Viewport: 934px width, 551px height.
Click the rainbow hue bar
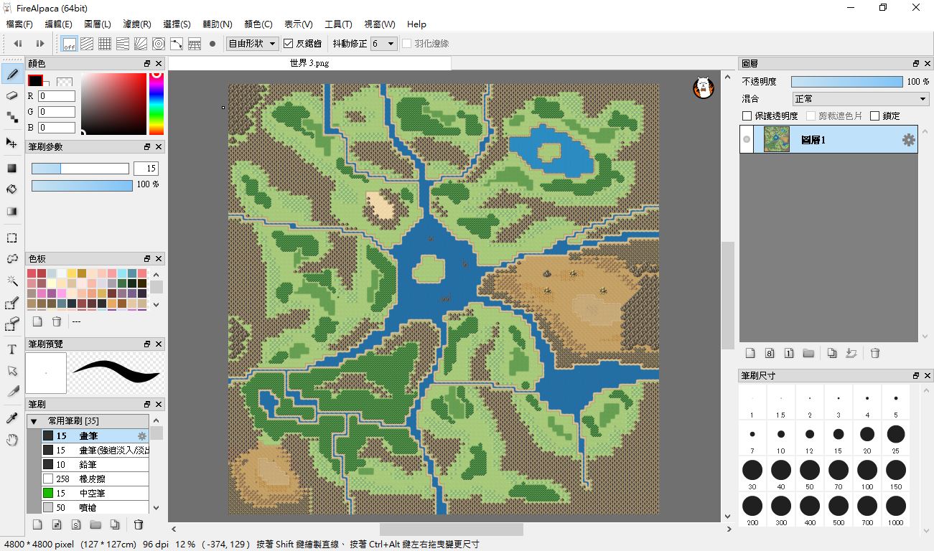(x=157, y=104)
